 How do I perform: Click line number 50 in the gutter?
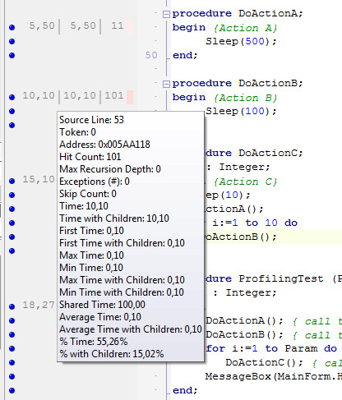pyautogui.click(x=151, y=55)
